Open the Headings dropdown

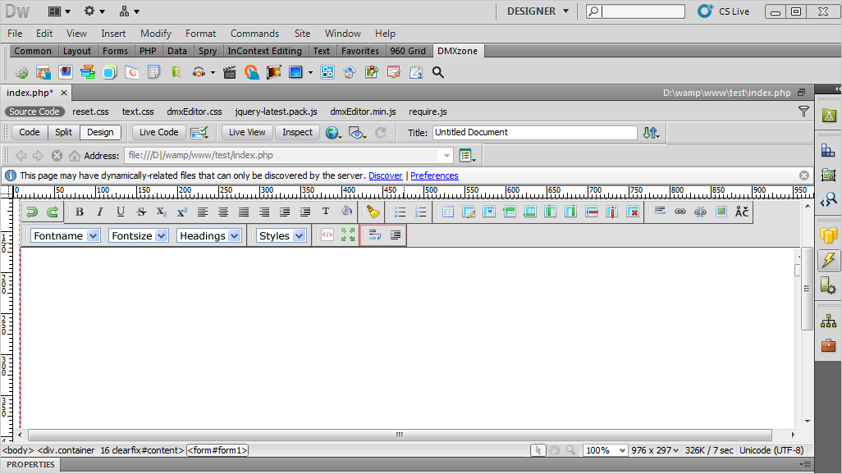[209, 235]
